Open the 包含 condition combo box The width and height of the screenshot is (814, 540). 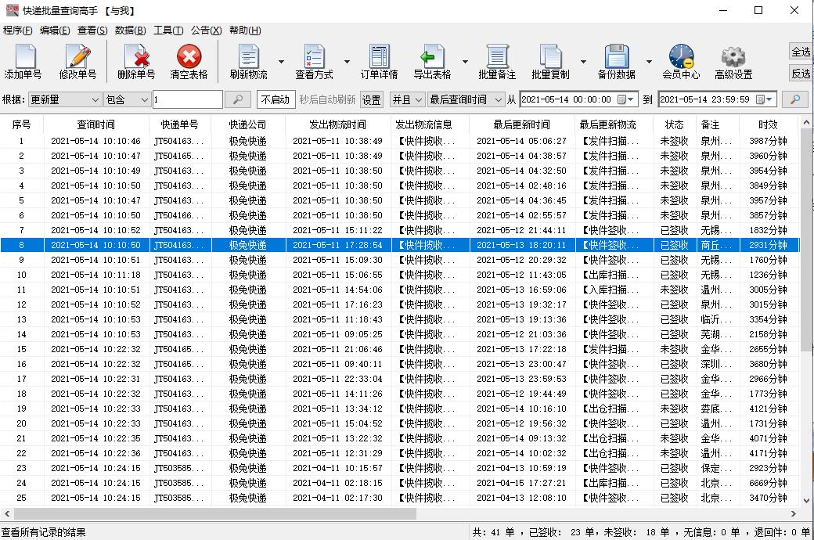[x=127, y=99]
